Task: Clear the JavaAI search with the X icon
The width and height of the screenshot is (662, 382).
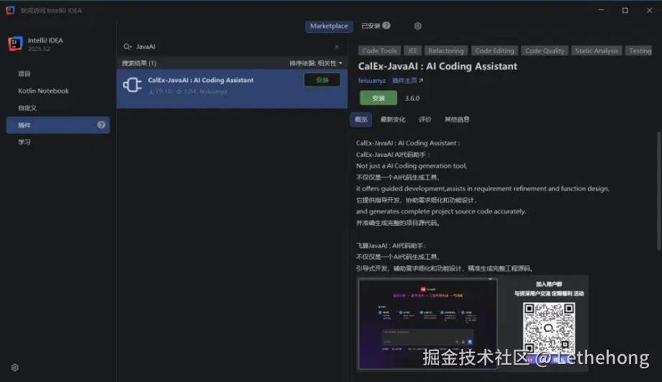Action: tap(337, 47)
